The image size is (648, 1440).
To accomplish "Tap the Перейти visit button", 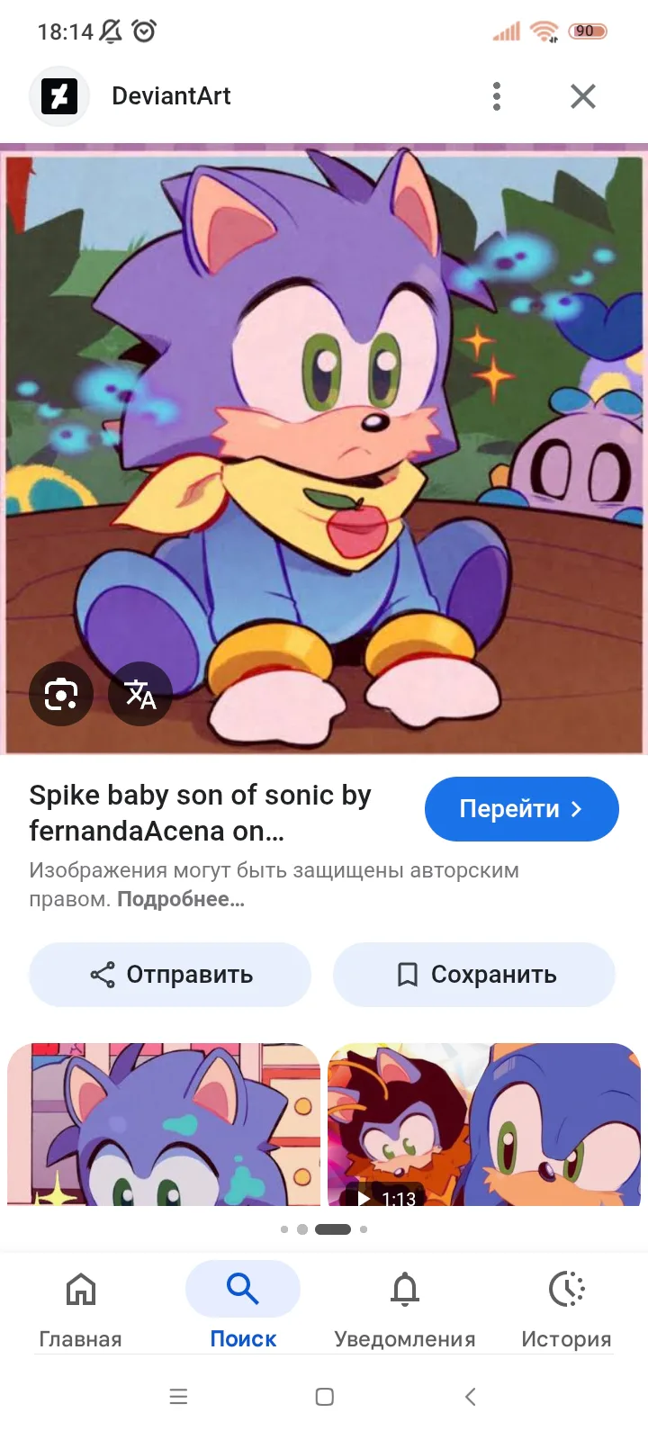I will click(x=522, y=809).
